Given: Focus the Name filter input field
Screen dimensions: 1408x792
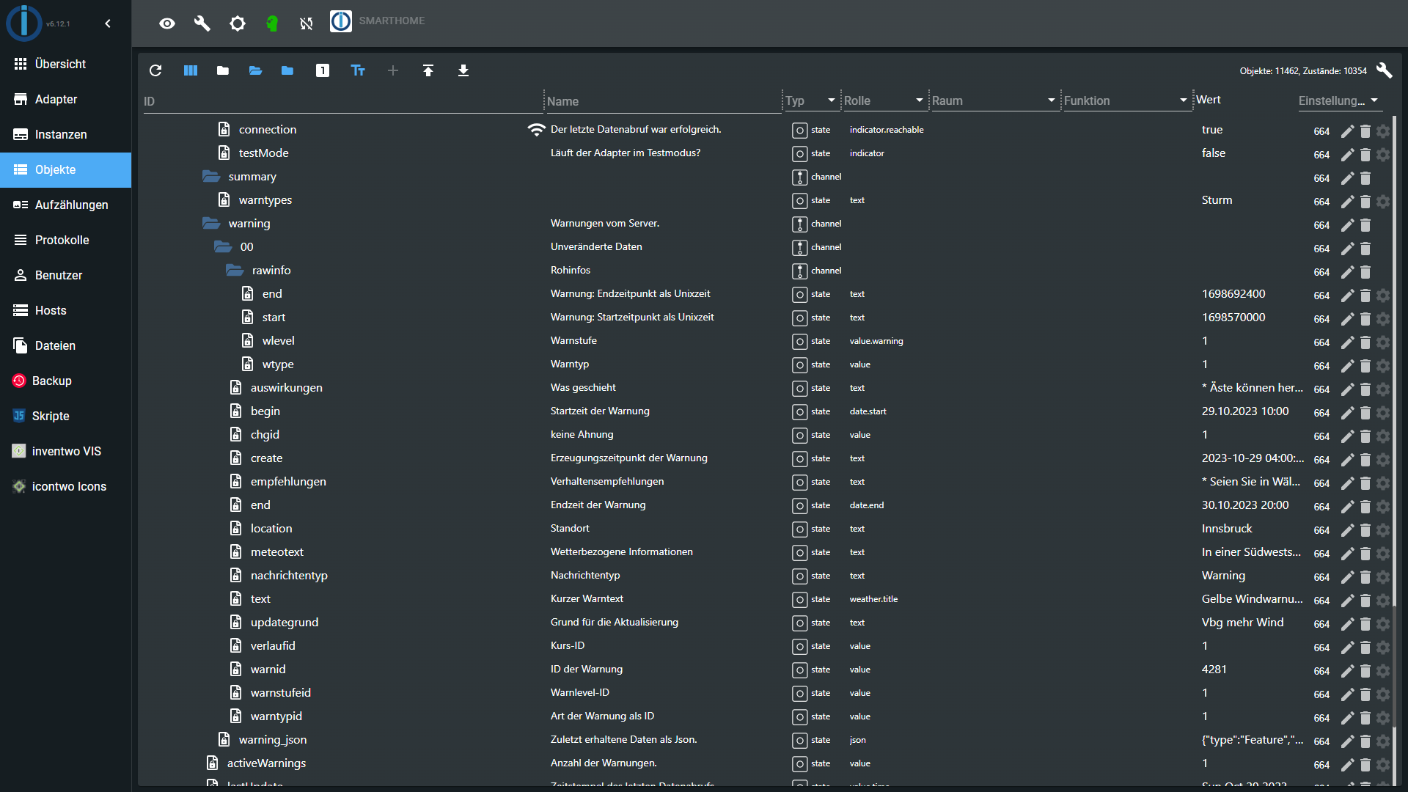Looking at the screenshot, I should pos(664,101).
